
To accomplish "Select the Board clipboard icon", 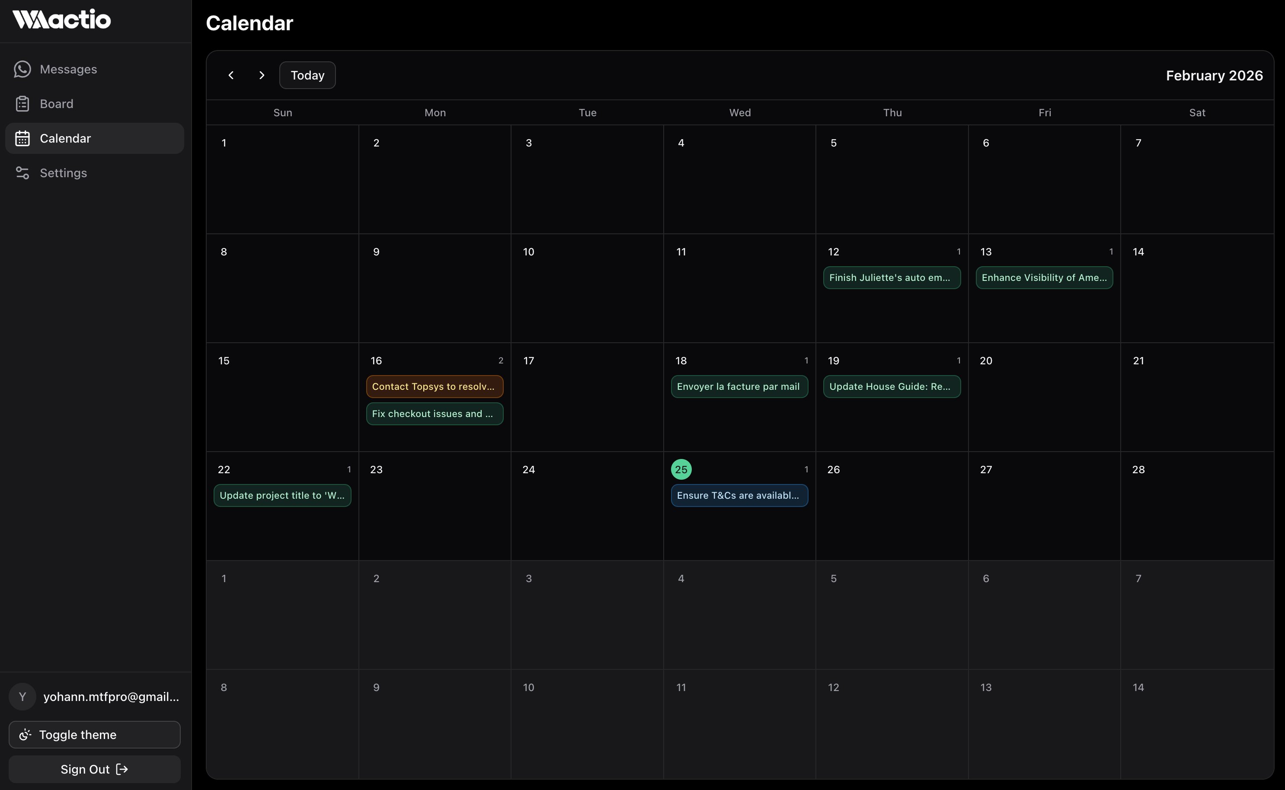I will tap(22, 103).
